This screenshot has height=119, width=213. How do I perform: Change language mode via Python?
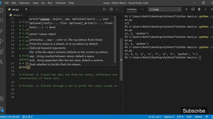tap(198, 117)
